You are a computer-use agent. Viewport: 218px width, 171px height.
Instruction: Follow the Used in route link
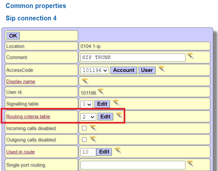coord(20,152)
